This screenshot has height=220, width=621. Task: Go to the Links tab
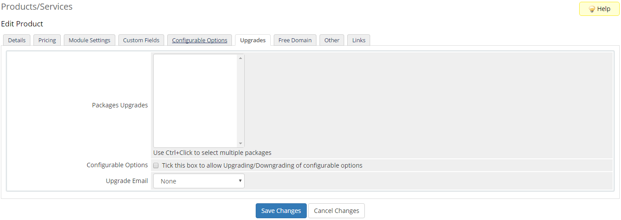coord(359,40)
